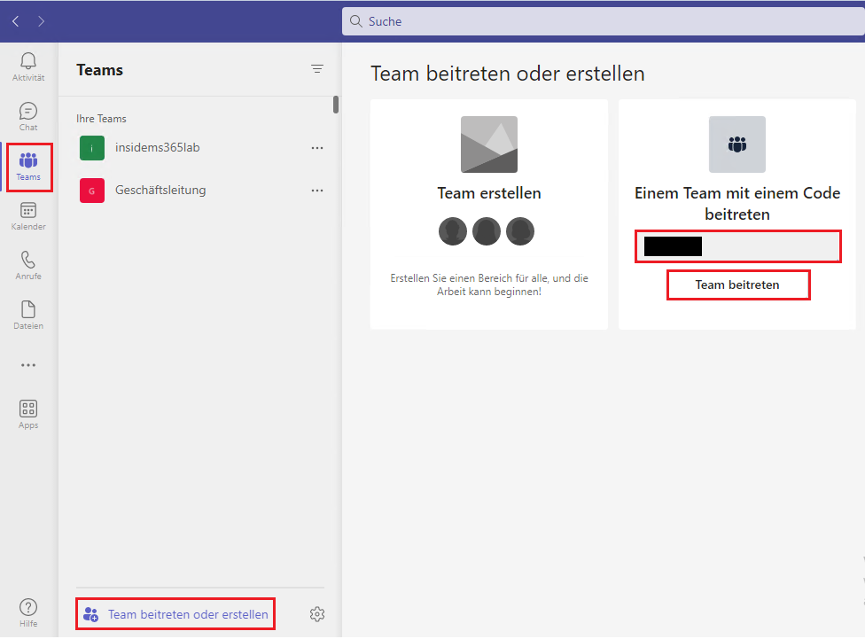The width and height of the screenshot is (865, 639).
Task: Click the Team beitreten button
Action: [737, 284]
